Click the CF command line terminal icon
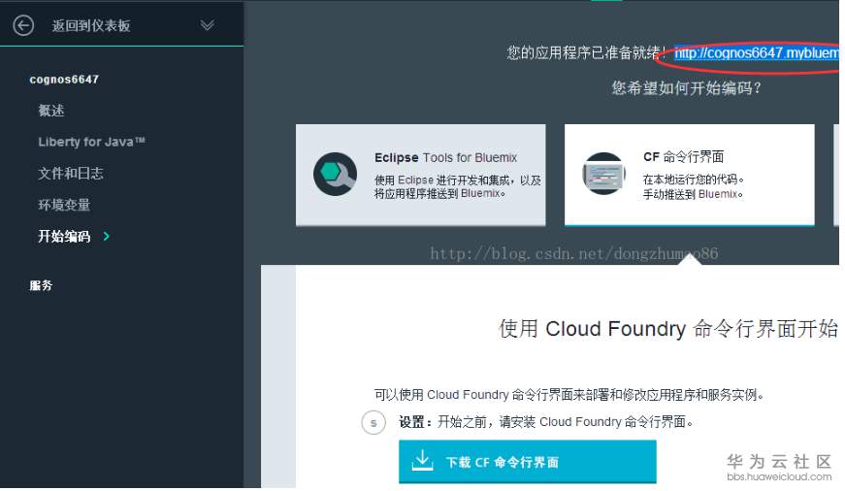Screen dimensions: 845x491 (x=603, y=174)
